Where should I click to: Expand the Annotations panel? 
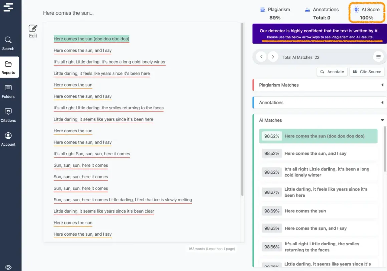pyautogui.click(x=320, y=103)
